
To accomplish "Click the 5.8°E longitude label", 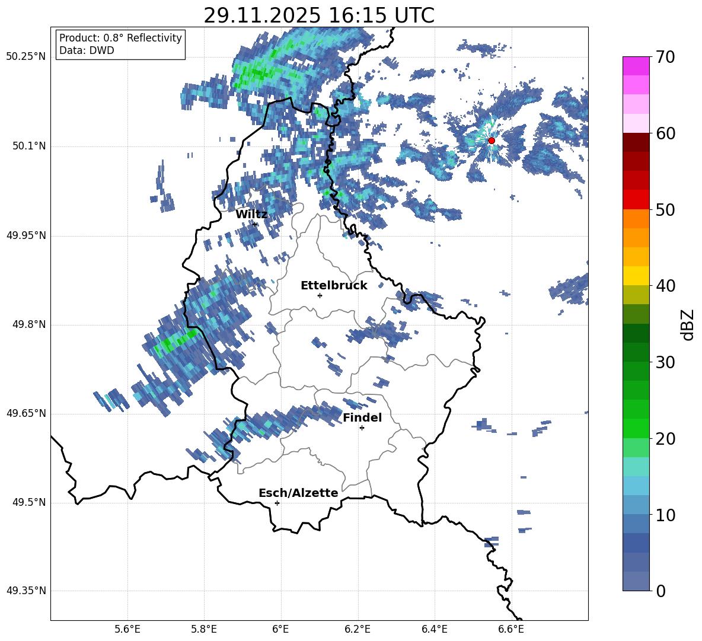I will coord(204,629).
